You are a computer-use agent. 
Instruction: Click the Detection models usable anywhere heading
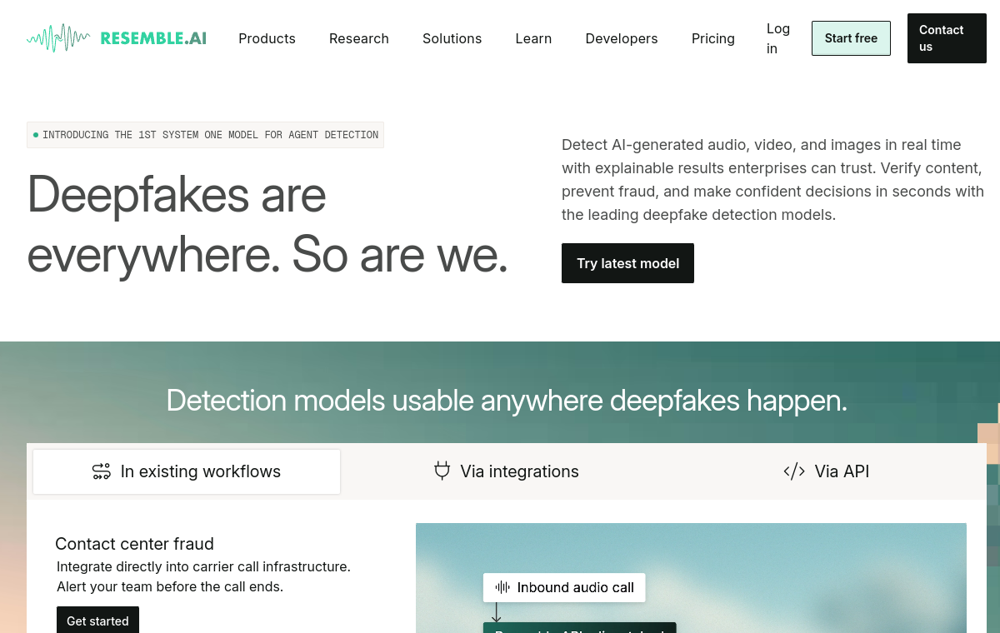click(x=507, y=401)
